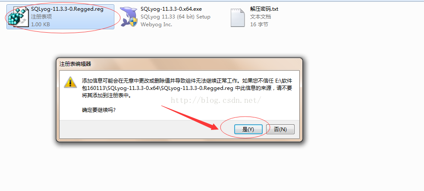Viewport: 424px width, 191px height.
Task: Click the 注册表项 file type label
Action: pyautogui.click(x=41, y=17)
